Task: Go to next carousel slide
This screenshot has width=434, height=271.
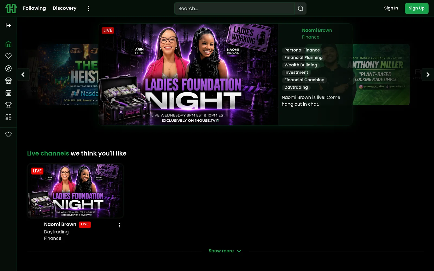Action: [428, 75]
